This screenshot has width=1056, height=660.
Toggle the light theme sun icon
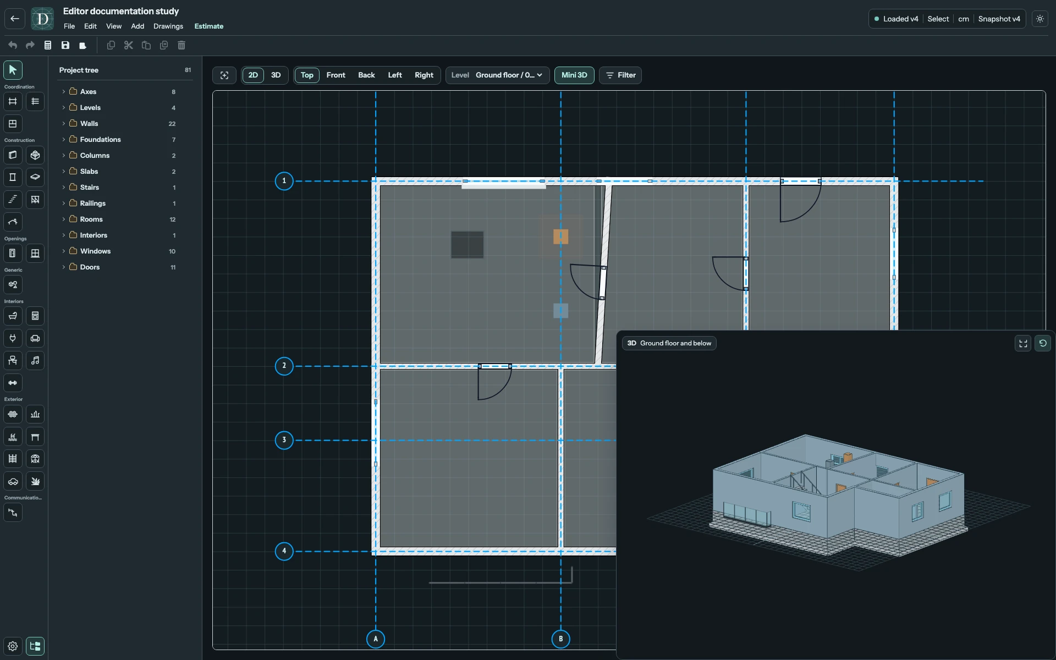(x=1040, y=19)
